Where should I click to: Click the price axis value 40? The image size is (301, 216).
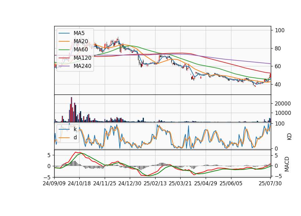click(x=278, y=85)
